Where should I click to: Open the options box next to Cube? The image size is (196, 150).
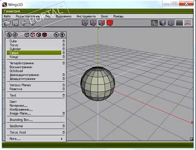[x=64, y=41]
